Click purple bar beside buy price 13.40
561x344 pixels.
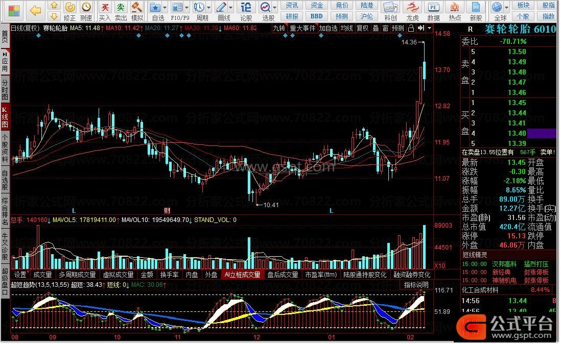tap(542, 134)
